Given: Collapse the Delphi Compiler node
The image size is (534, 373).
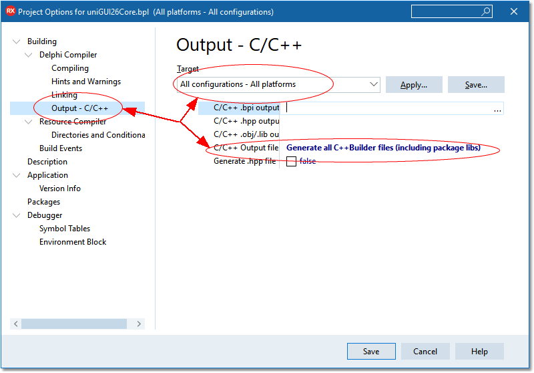Looking at the screenshot, I should pos(28,55).
